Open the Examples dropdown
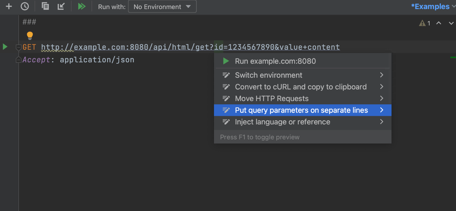 (432, 6)
